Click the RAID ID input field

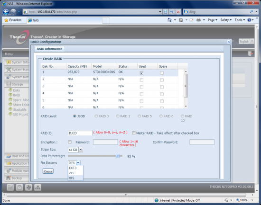[x=80, y=133]
